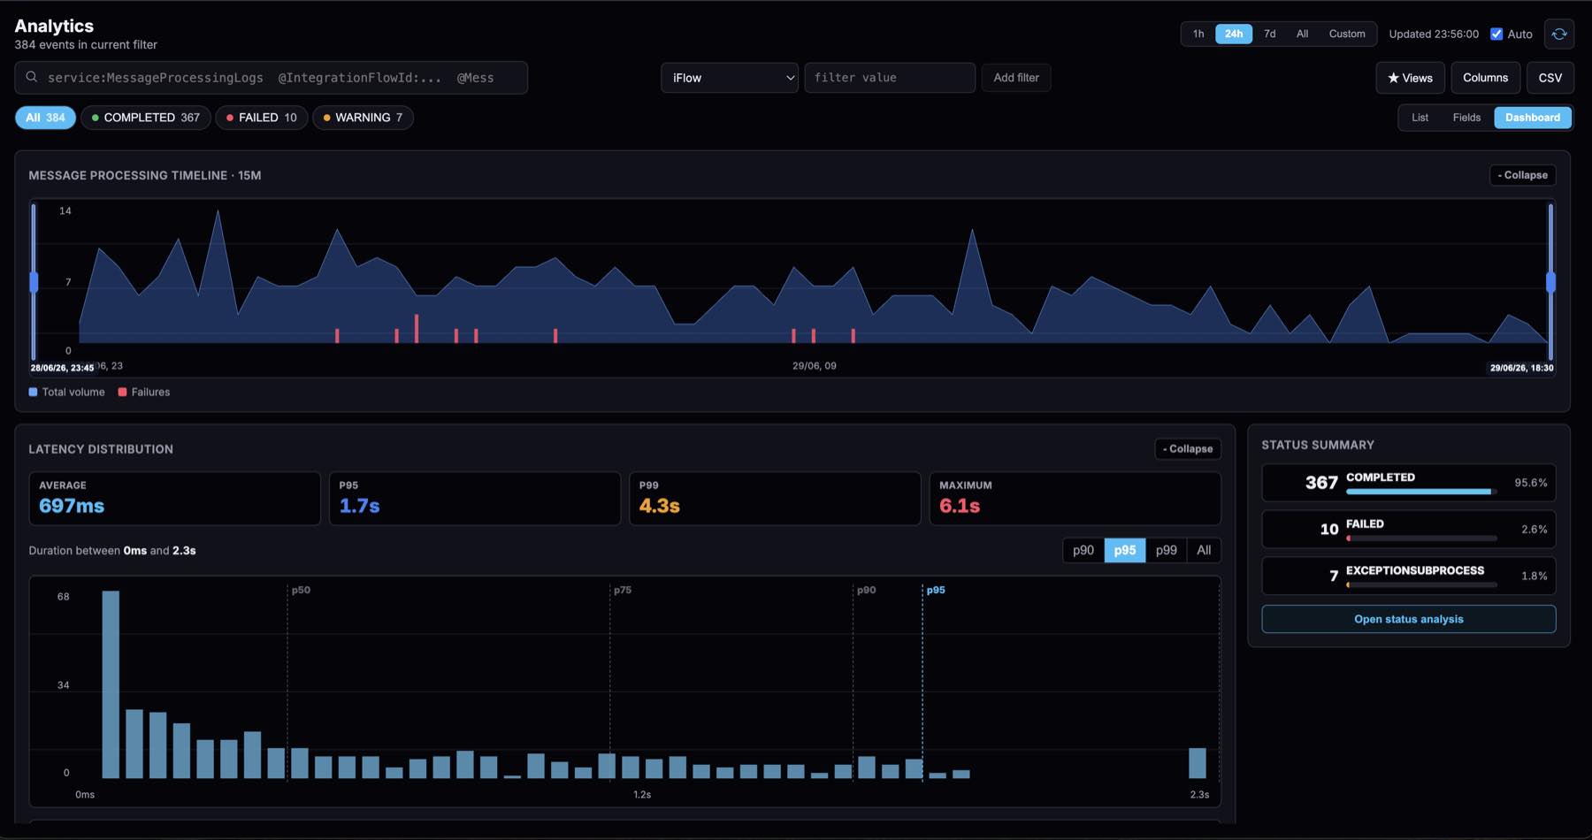Focus the query search field

tap(271, 78)
